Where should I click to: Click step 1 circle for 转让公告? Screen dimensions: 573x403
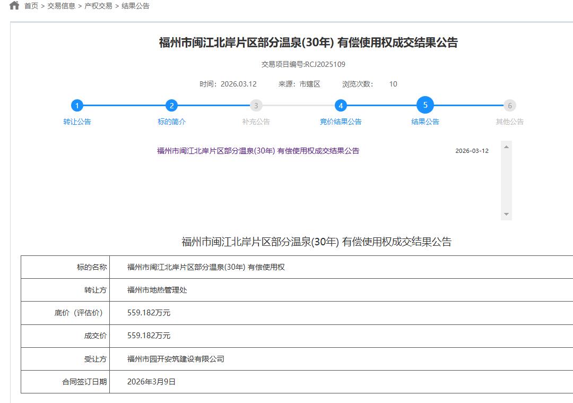pyautogui.click(x=77, y=106)
